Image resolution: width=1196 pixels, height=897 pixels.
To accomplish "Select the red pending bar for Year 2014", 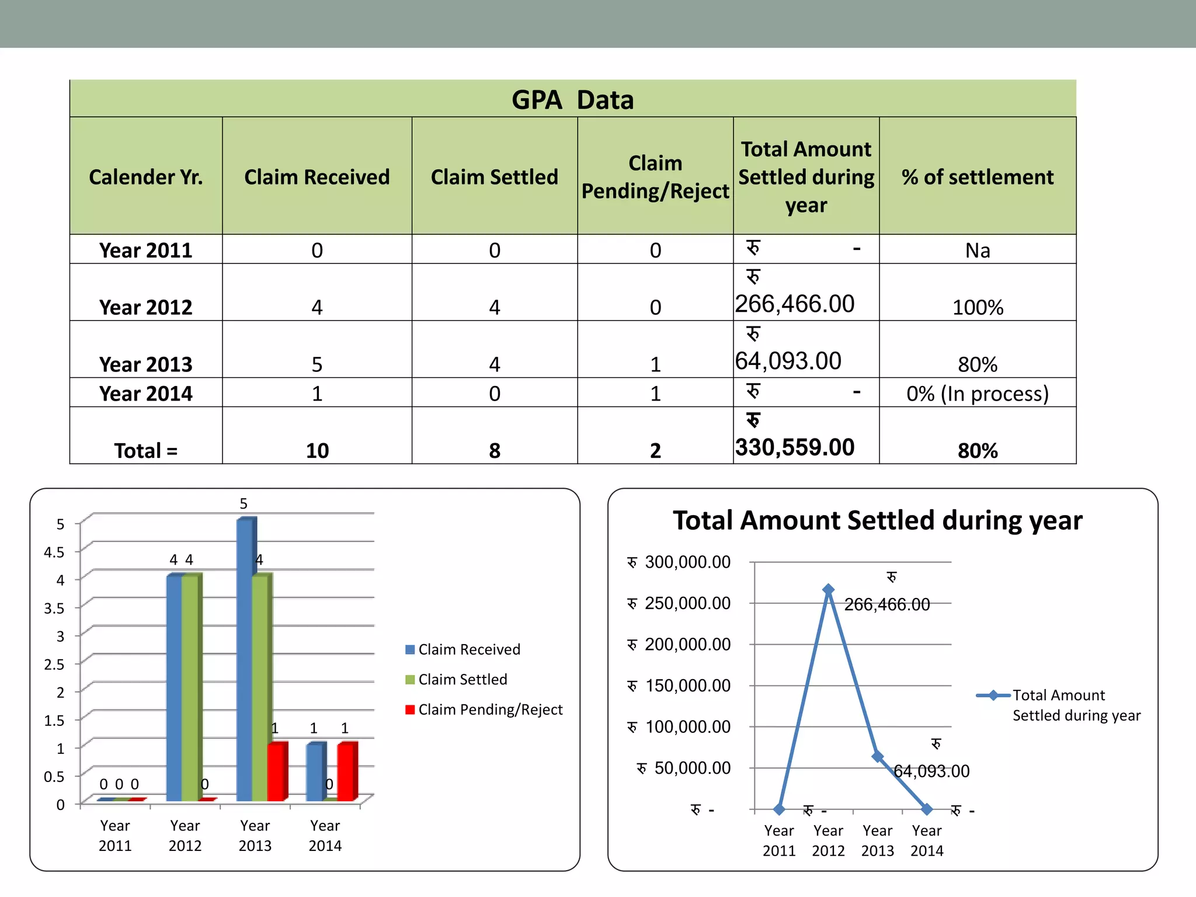I will point(346,771).
